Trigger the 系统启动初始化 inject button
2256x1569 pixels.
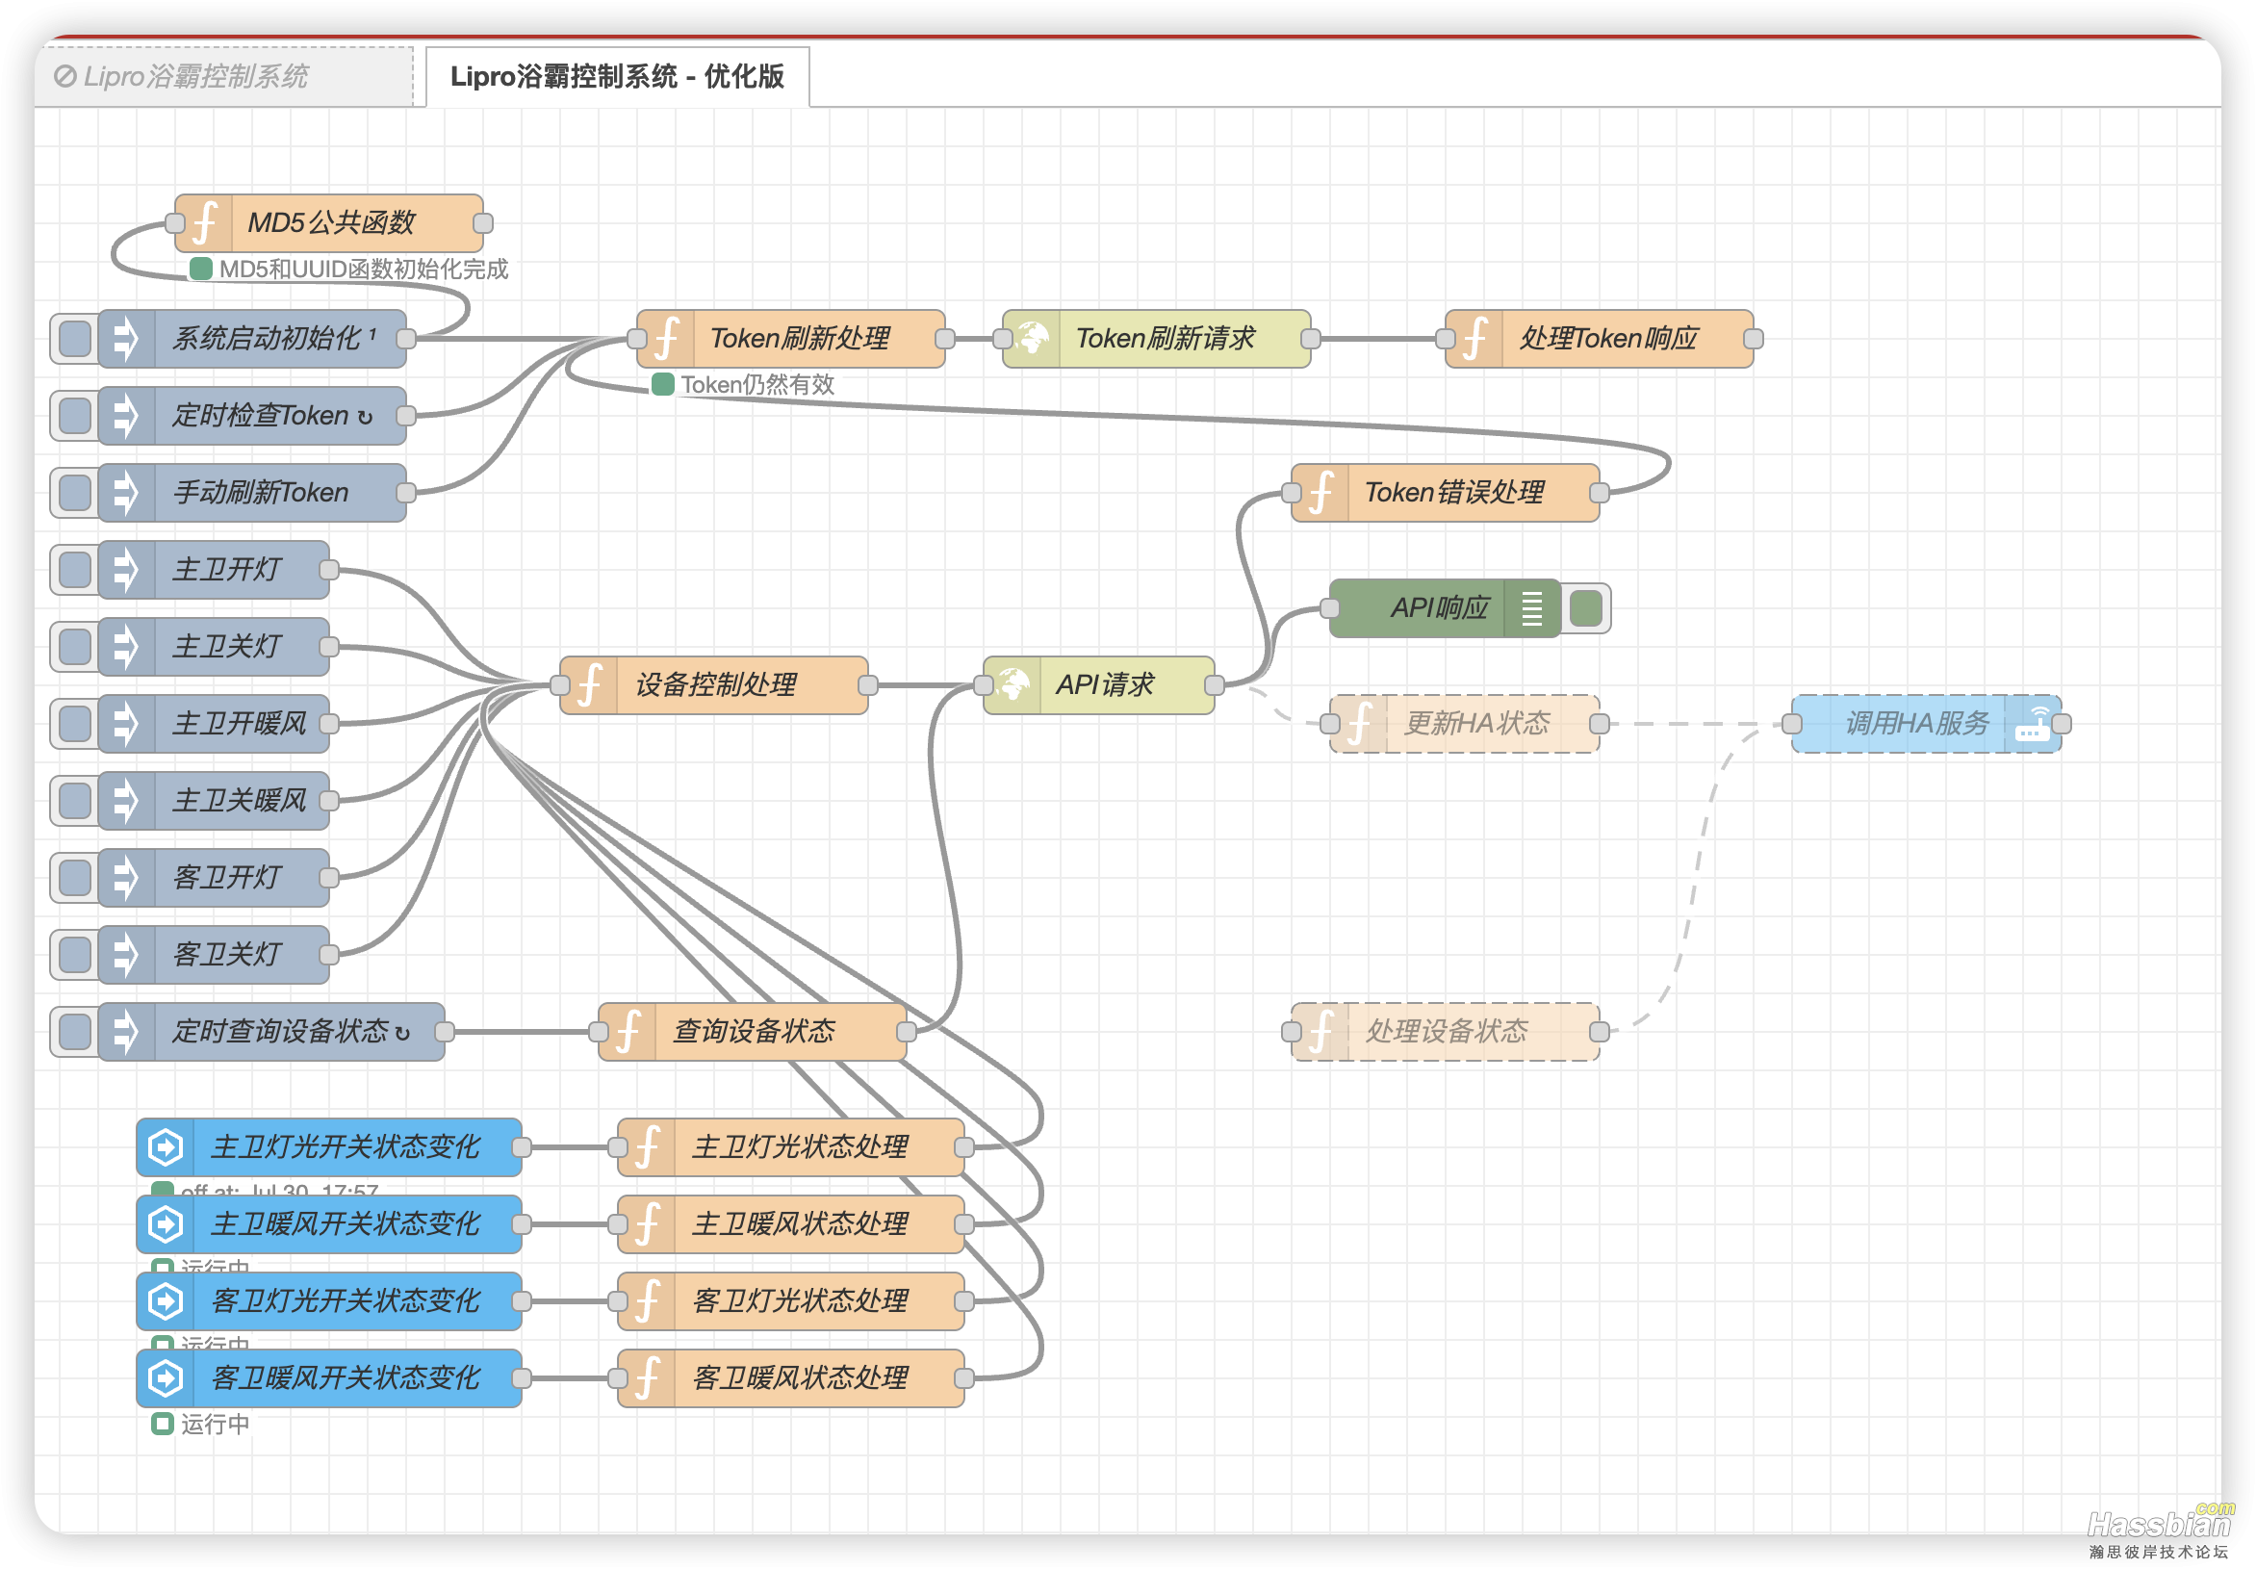tap(75, 339)
